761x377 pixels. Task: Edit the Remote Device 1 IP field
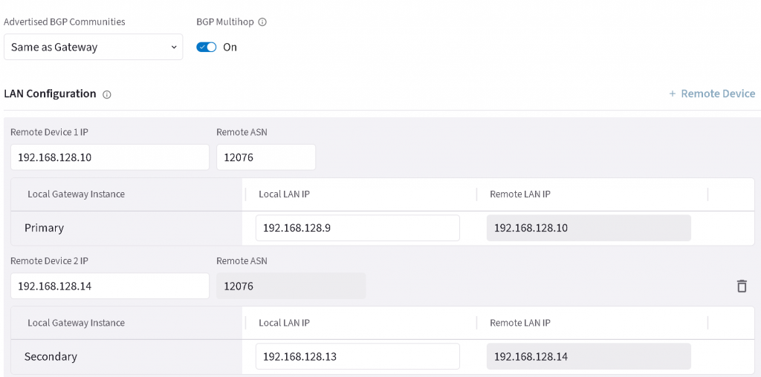[110, 157]
